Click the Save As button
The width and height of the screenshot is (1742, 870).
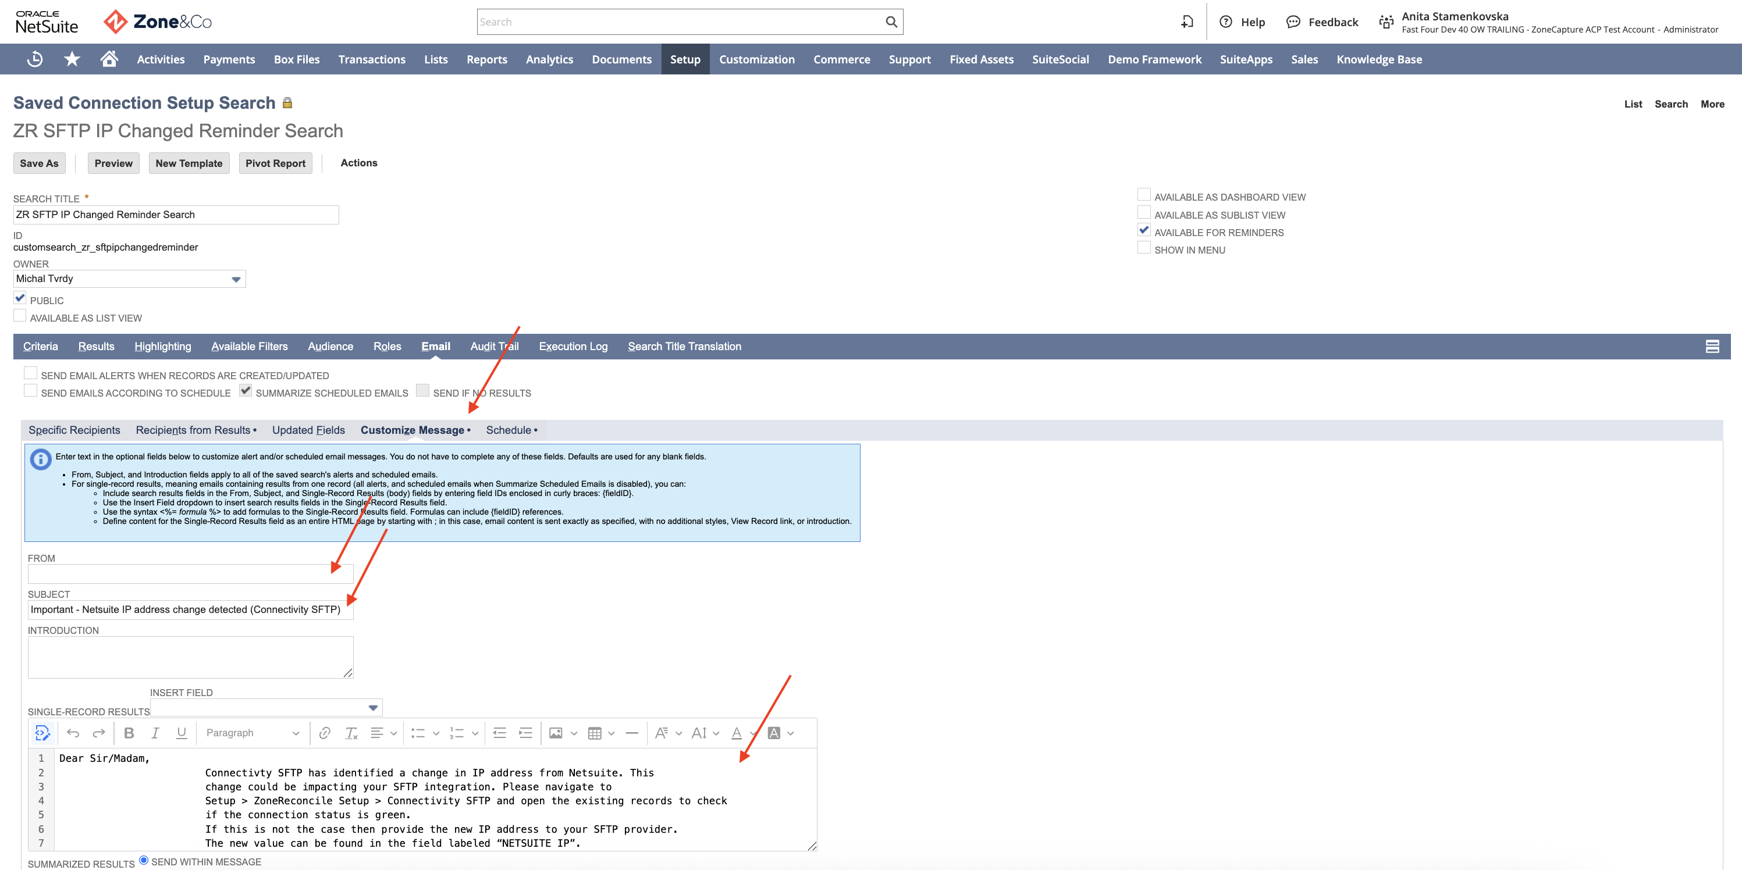click(x=38, y=163)
